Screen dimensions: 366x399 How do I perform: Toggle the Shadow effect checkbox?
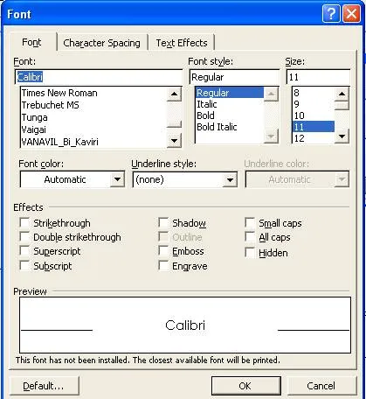[x=163, y=222]
